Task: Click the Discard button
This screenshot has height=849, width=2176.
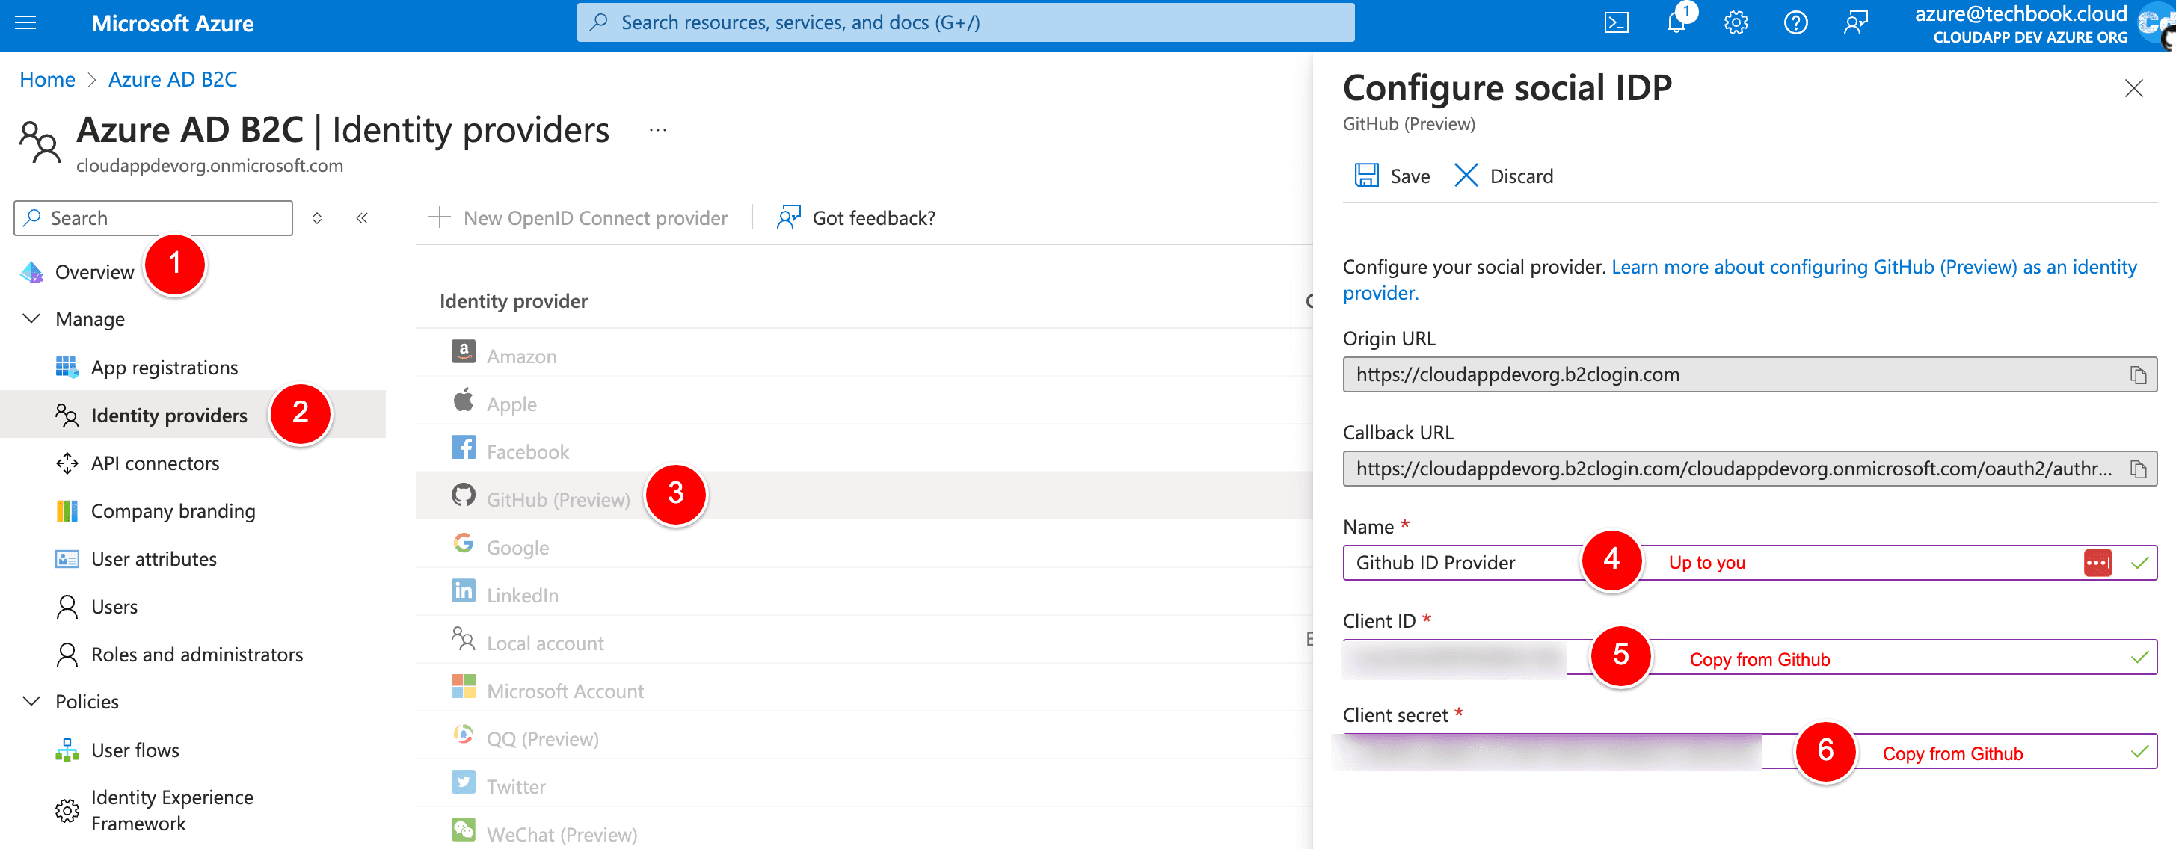Action: point(1504,176)
